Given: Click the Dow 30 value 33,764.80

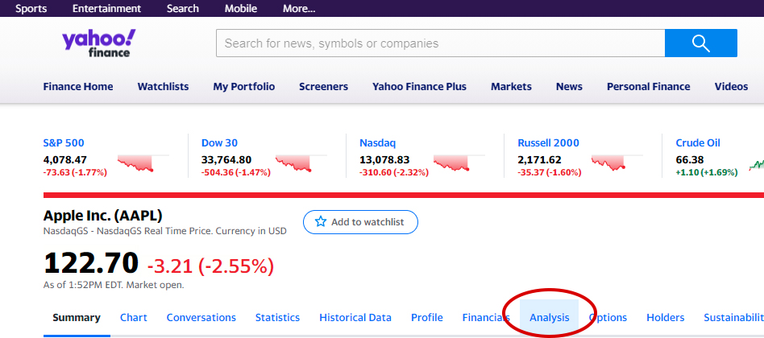Looking at the screenshot, I should [226, 159].
